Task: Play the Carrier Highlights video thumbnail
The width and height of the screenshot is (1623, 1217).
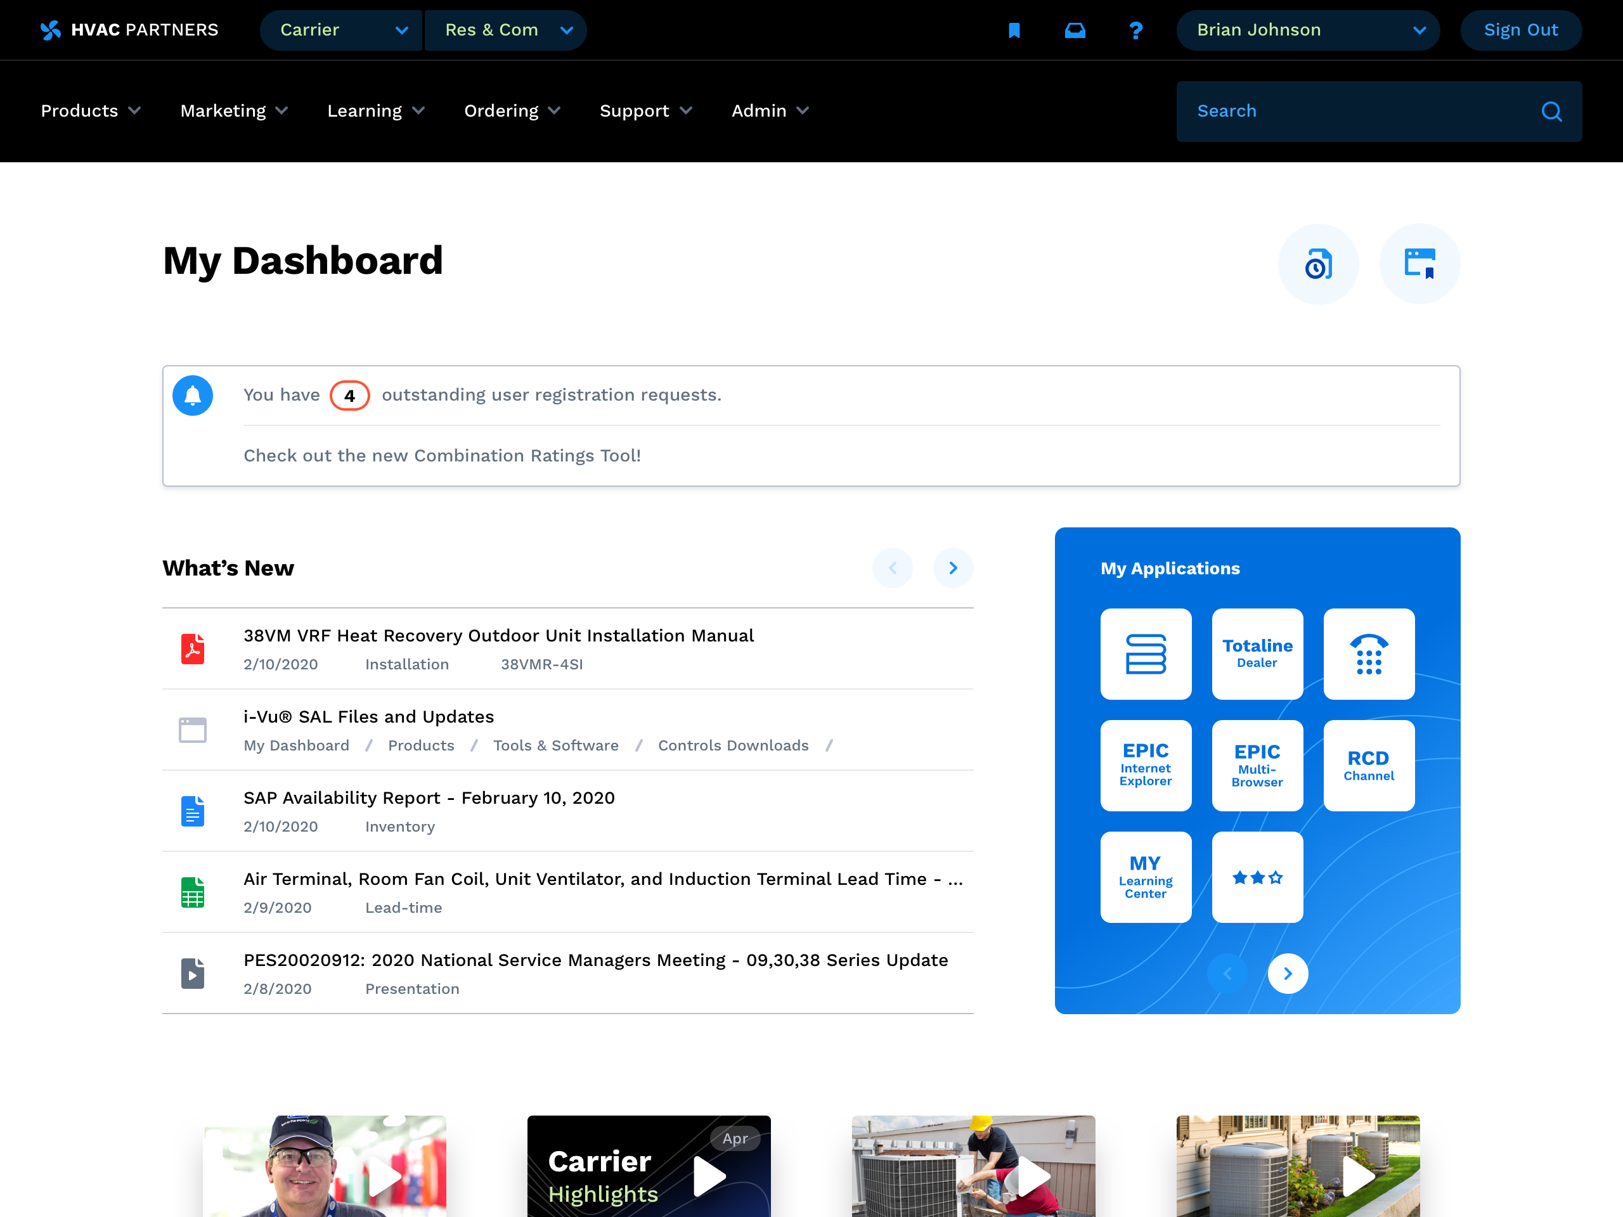Action: click(x=709, y=1176)
